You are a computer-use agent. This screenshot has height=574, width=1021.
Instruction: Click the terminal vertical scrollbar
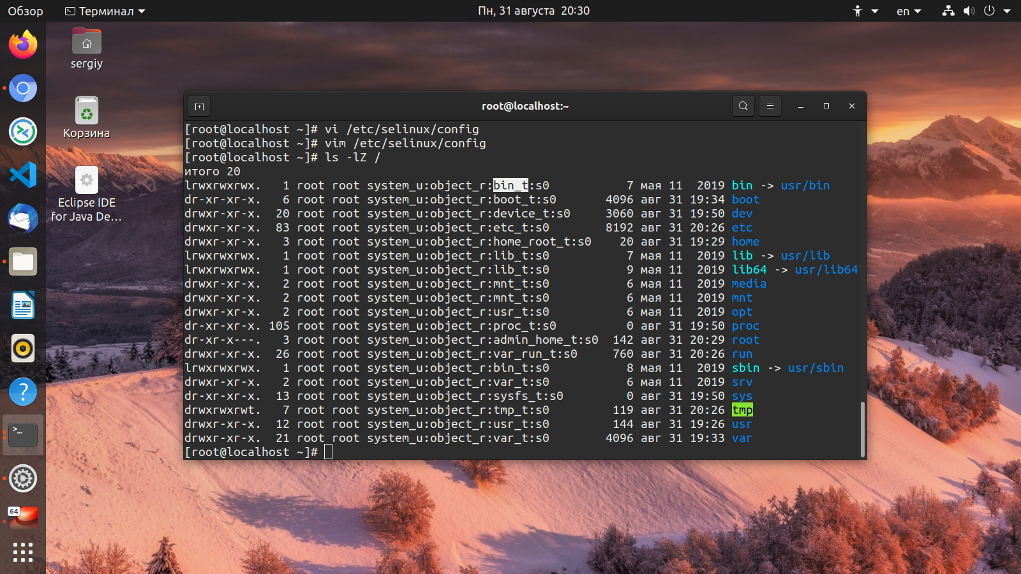pyautogui.click(x=863, y=429)
